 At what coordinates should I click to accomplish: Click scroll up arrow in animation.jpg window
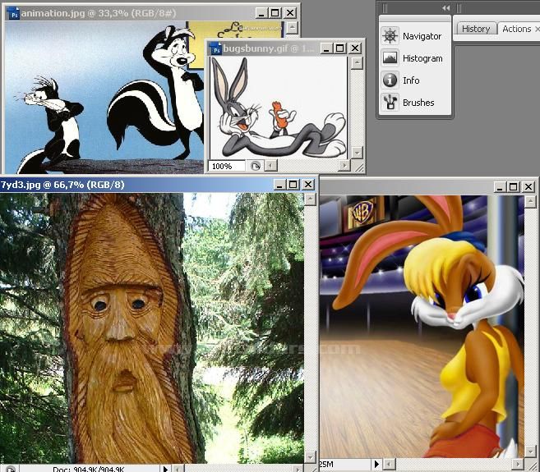(x=293, y=28)
